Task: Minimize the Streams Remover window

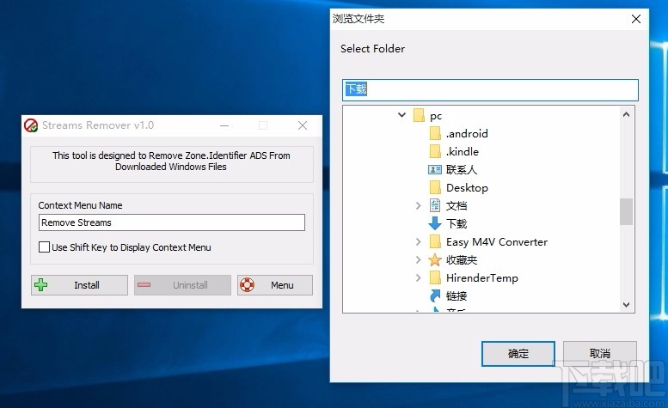Action: 224,125
